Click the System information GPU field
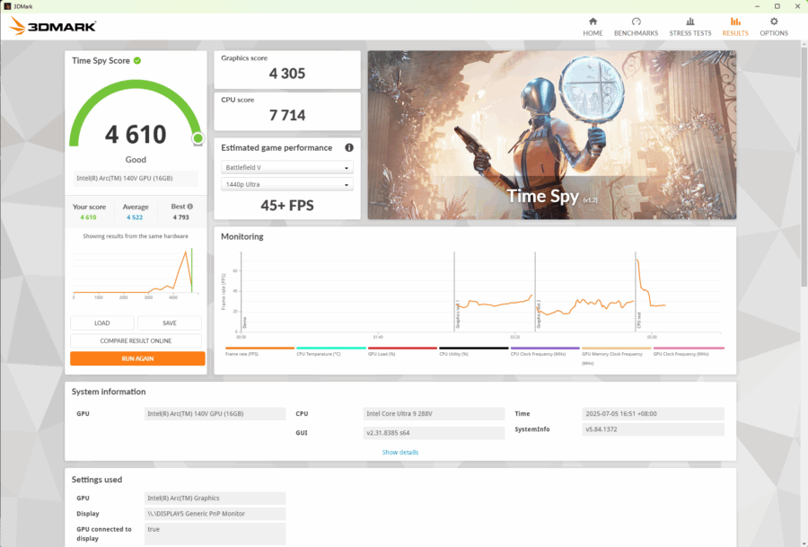Image resolution: width=808 pixels, height=547 pixels. point(215,413)
